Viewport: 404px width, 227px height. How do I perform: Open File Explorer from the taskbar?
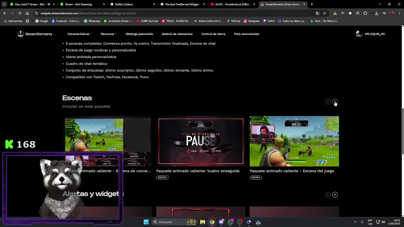click(x=203, y=222)
